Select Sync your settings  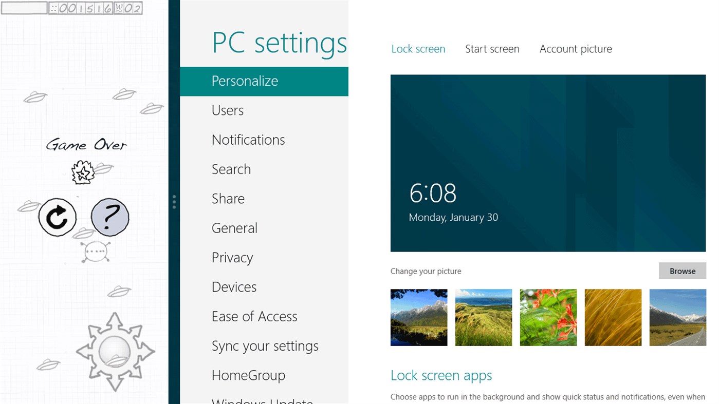tap(264, 346)
